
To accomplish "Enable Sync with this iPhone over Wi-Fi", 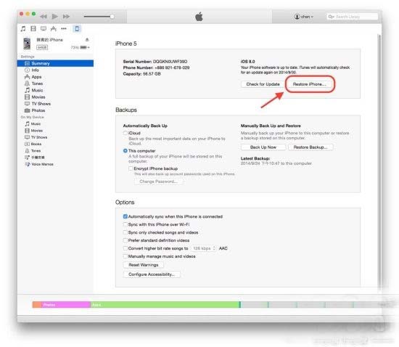I will click(126, 224).
